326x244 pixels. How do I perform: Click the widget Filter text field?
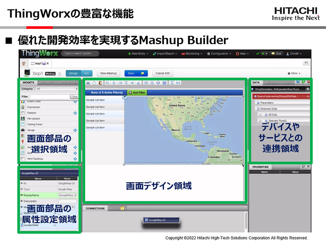(x=49, y=97)
